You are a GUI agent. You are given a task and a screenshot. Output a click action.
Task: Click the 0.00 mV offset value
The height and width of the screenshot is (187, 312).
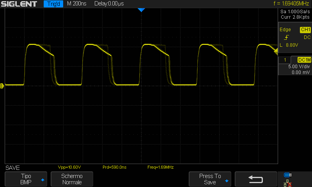point(301,72)
